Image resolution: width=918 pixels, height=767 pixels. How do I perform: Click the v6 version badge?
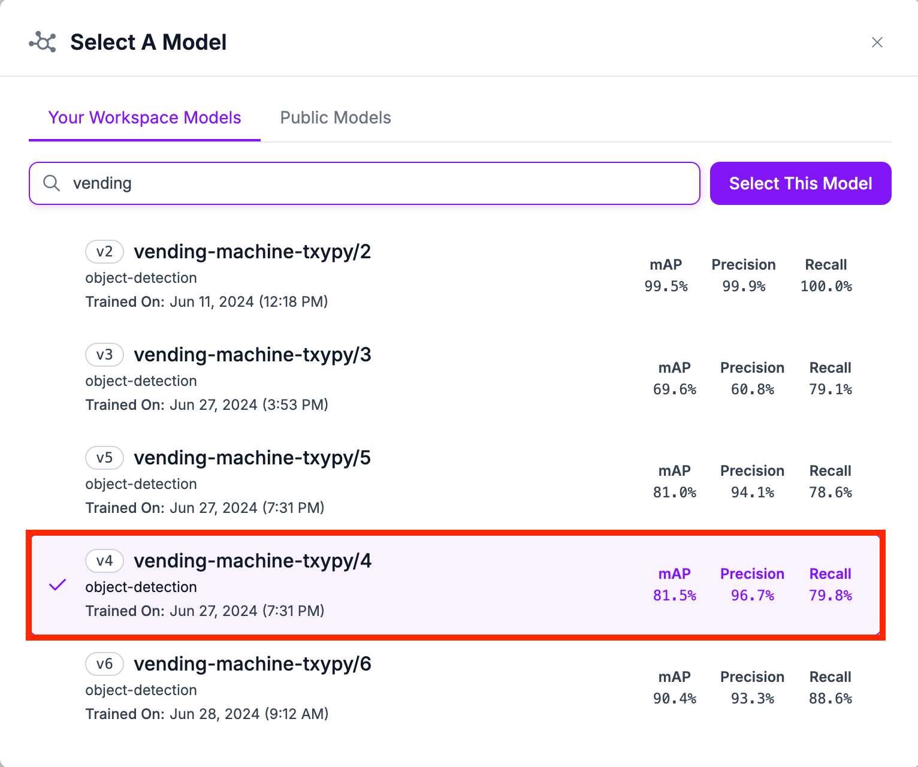coord(104,664)
